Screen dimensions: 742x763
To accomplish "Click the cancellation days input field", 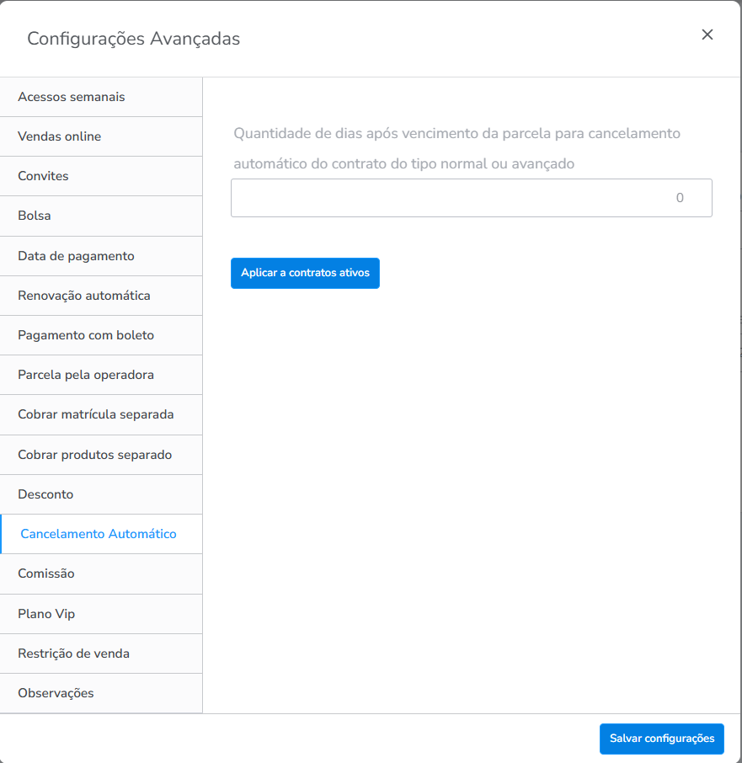I will pos(471,198).
